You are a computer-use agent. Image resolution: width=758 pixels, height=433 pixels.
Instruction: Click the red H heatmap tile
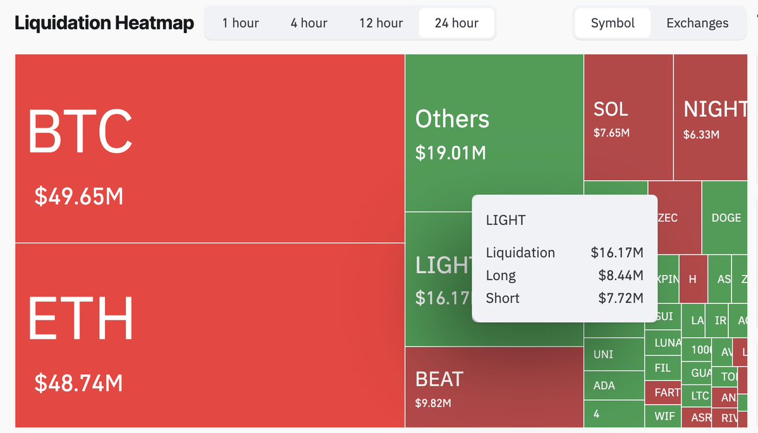pos(693,279)
